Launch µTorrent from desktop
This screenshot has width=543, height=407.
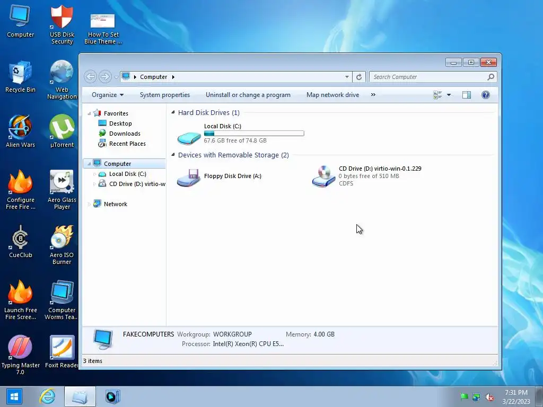[62, 131]
